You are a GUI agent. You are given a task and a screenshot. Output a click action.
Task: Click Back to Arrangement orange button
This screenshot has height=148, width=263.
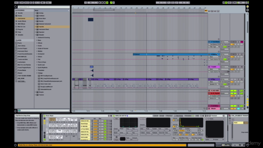click(206, 11)
